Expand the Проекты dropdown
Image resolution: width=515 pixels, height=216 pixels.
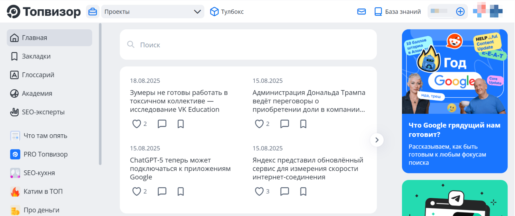[197, 12]
